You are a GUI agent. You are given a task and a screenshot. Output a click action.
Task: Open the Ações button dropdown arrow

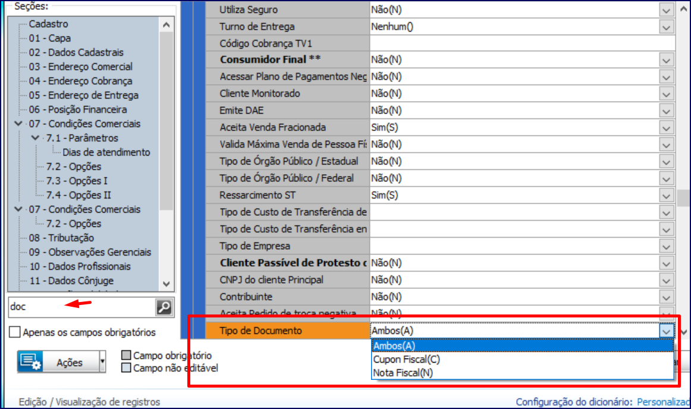coord(102,362)
